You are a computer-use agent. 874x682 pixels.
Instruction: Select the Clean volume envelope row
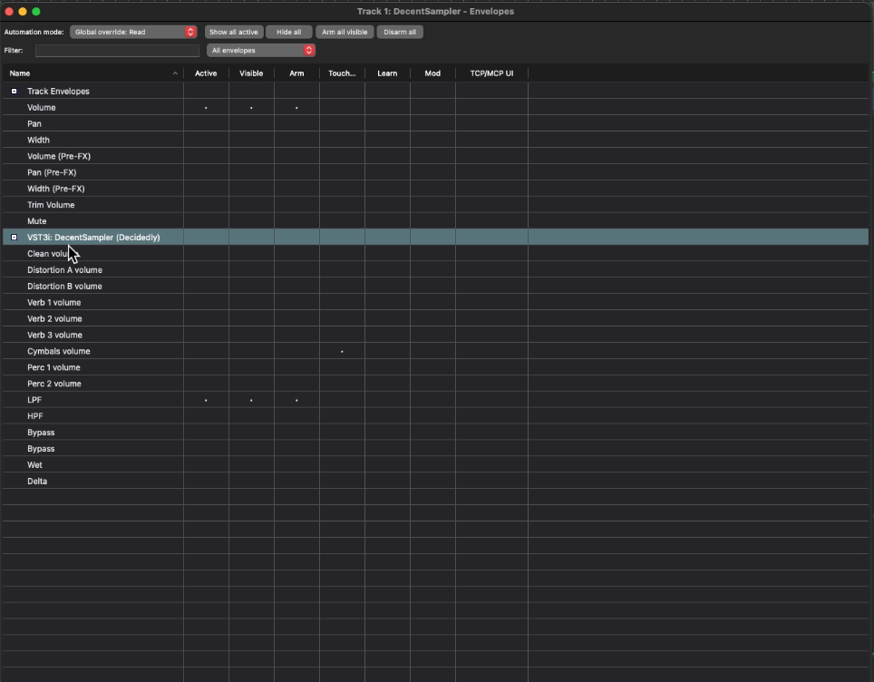pos(91,253)
